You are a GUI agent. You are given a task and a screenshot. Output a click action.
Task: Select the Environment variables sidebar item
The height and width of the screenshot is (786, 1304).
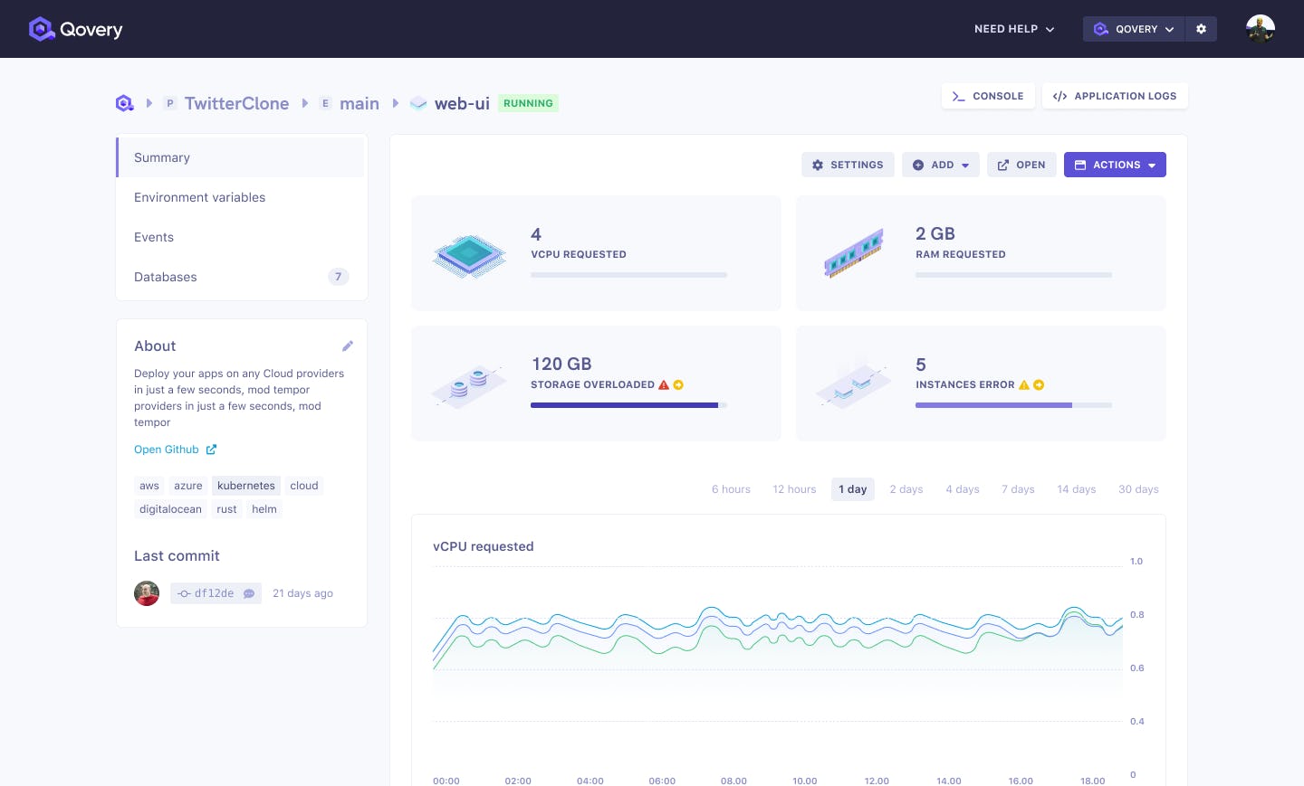tap(199, 197)
